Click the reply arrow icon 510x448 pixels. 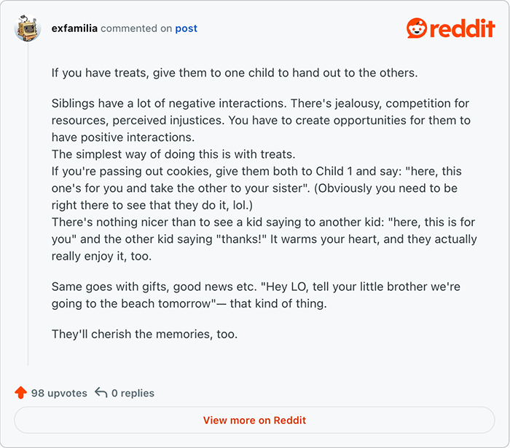pos(101,393)
